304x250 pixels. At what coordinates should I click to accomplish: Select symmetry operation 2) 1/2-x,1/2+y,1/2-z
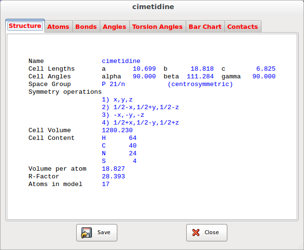[x=140, y=107]
